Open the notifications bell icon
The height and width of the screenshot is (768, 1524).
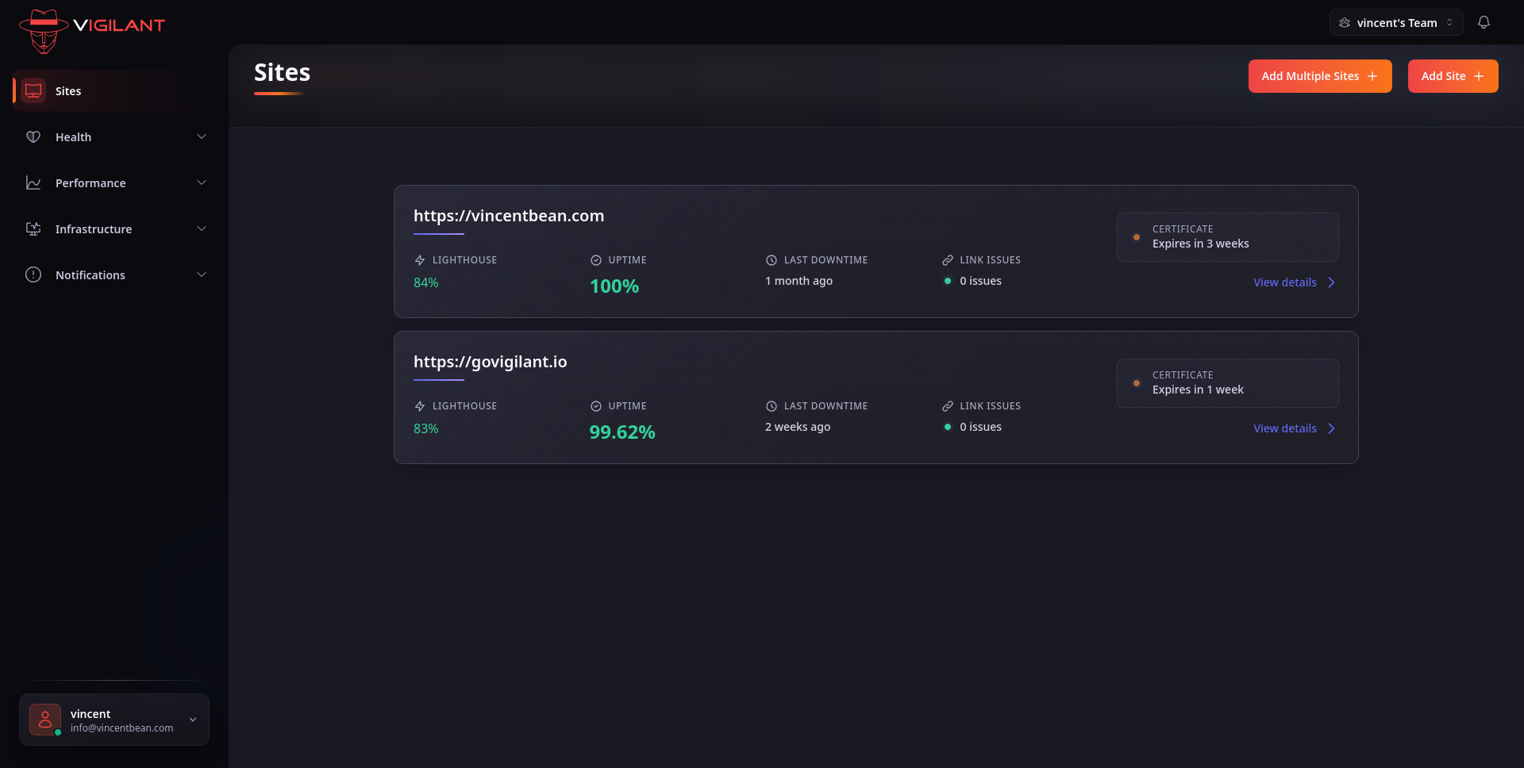[1484, 22]
